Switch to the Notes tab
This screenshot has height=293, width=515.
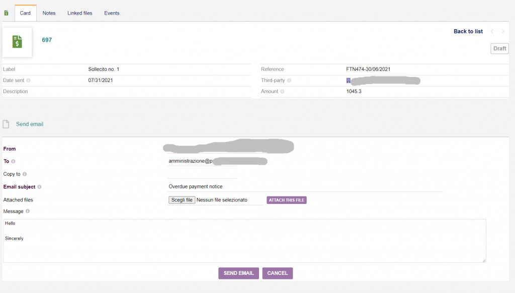(x=49, y=13)
